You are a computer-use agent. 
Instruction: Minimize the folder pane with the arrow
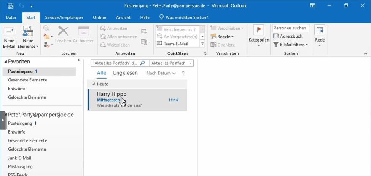78,60
